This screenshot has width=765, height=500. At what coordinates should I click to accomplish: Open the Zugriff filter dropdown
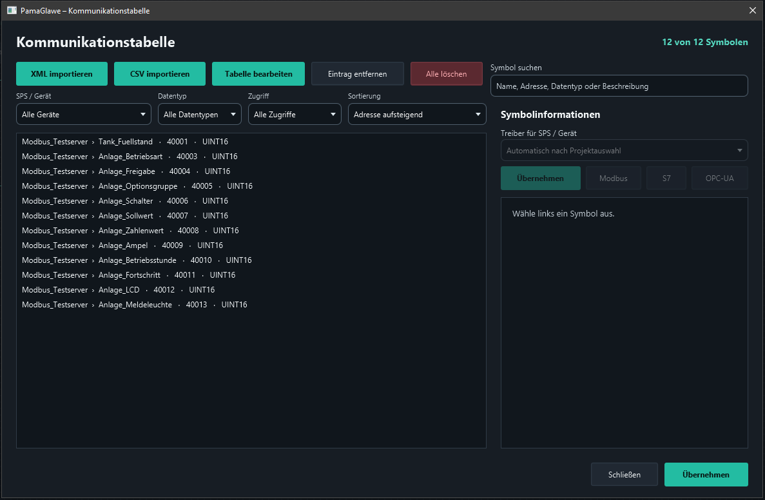[295, 114]
